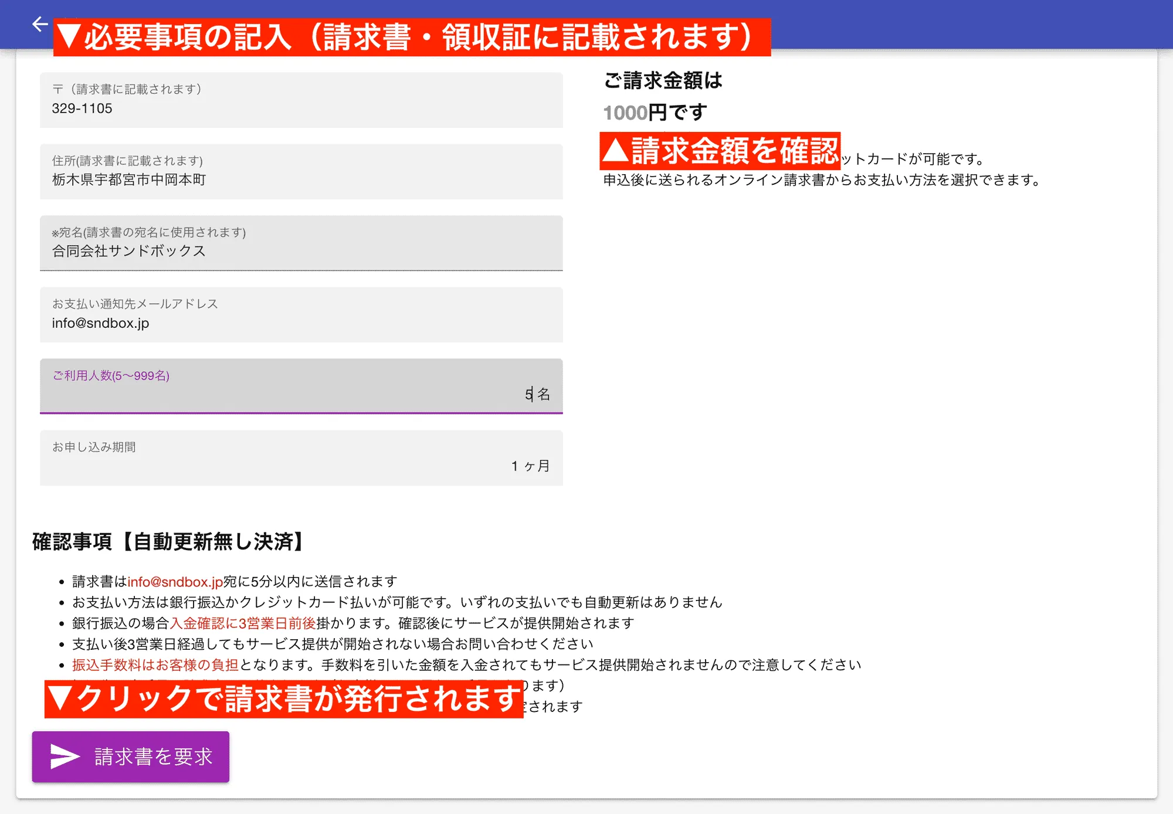
Task: Click the 宛名 field showing 合同会社サンドボックス
Action: click(x=300, y=243)
